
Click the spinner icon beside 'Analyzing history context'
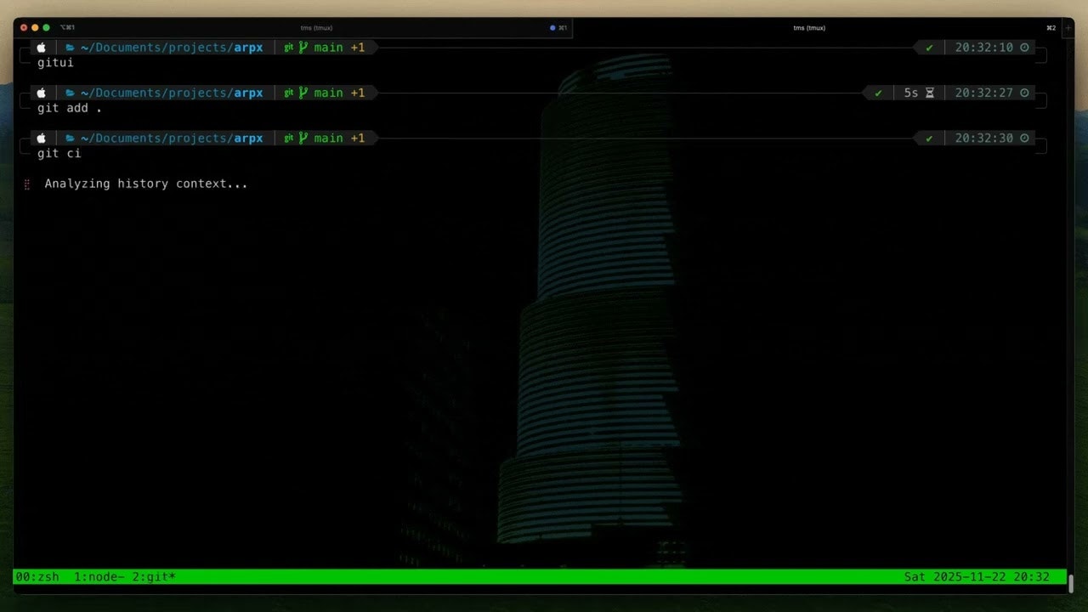[x=27, y=184]
